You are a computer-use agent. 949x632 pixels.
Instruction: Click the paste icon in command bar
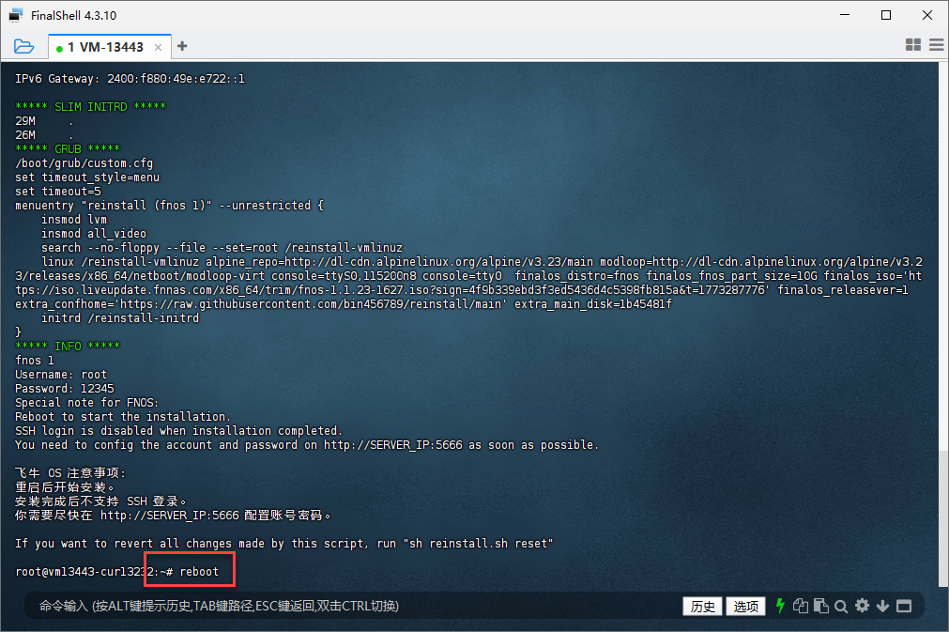pos(820,606)
